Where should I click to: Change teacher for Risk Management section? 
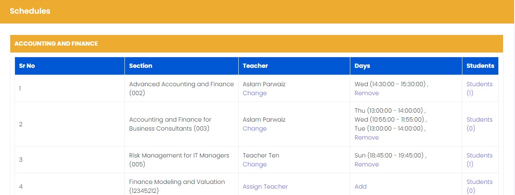tap(255, 164)
